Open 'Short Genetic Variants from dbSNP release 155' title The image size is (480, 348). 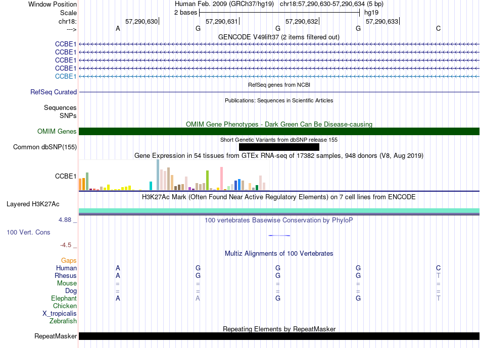(x=279, y=140)
